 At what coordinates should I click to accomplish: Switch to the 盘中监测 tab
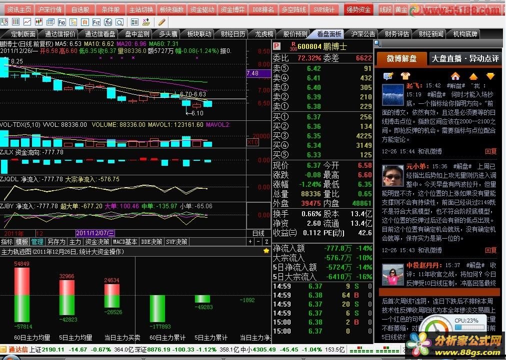[137, 34]
